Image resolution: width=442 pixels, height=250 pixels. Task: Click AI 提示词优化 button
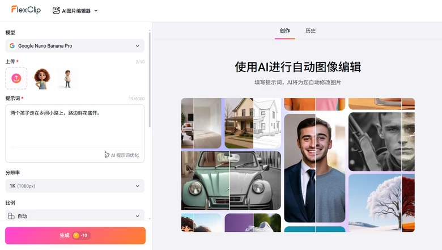coord(121,155)
